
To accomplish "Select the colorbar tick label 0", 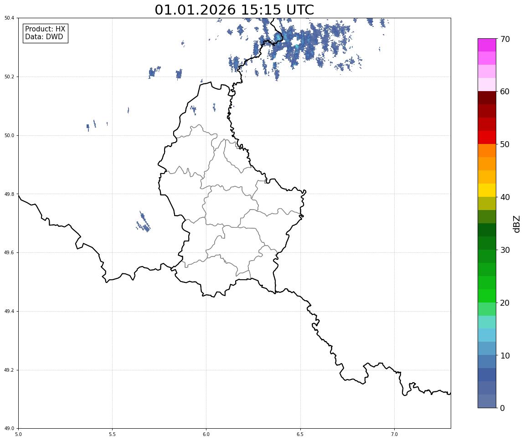I will coord(502,408).
